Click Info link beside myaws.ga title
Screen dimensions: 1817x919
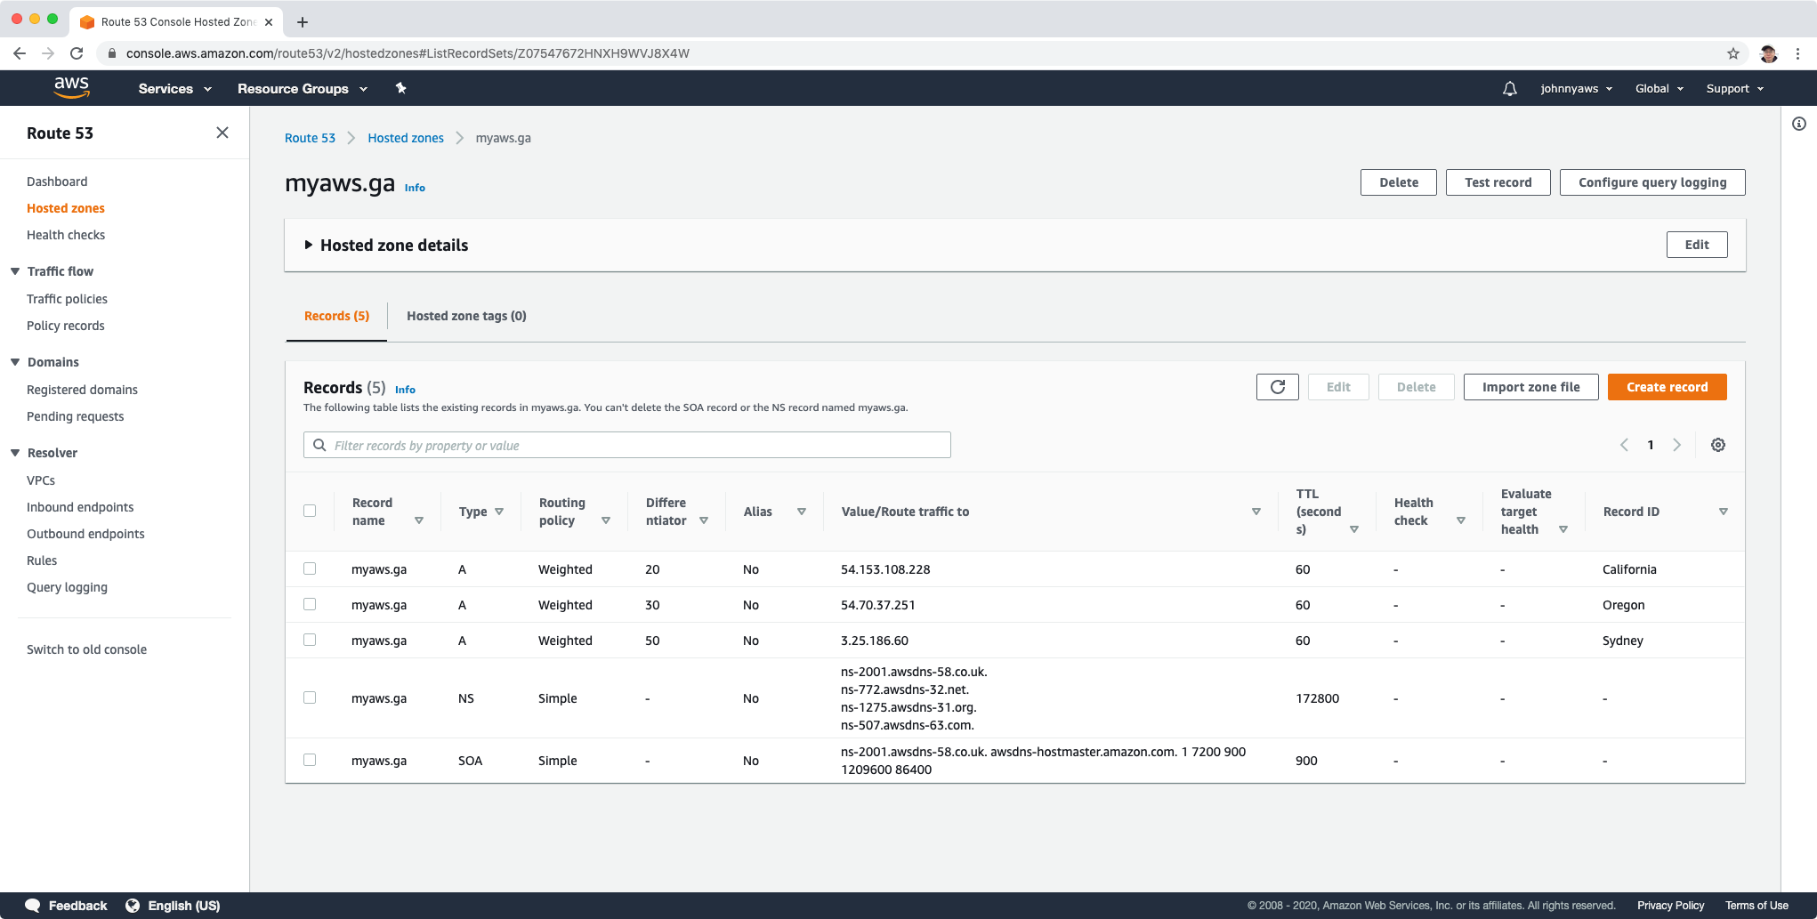point(415,188)
